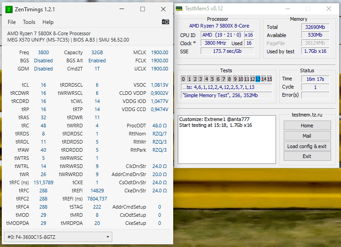Click the tREFI (ns) value 7804,737
Screen dimensions: 341x247
coord(97,199)
